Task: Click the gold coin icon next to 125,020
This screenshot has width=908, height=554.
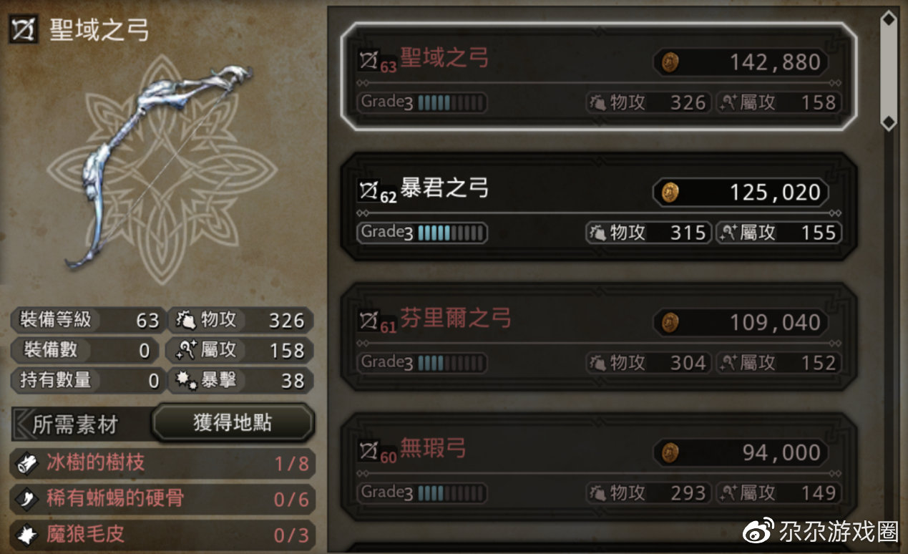Action: [x=669, y=192]
